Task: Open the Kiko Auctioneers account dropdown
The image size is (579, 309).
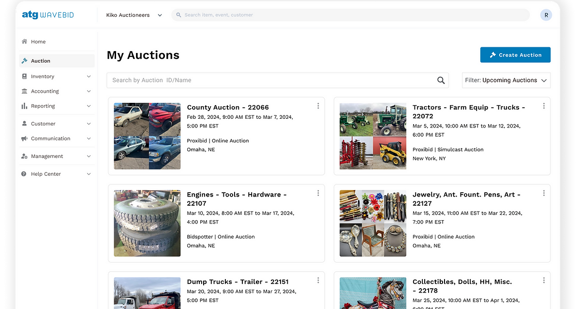Action: [x=134, y=15]
